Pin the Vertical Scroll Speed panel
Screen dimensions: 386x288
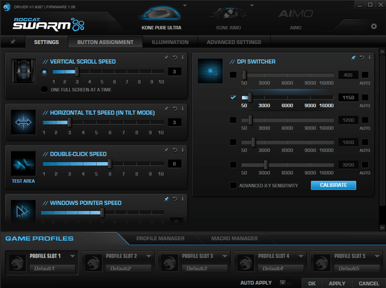pyautogui.click(x=166, y=58)
